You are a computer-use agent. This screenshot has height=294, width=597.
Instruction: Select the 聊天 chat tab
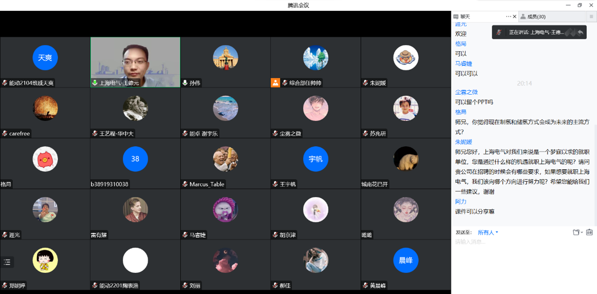465,16
